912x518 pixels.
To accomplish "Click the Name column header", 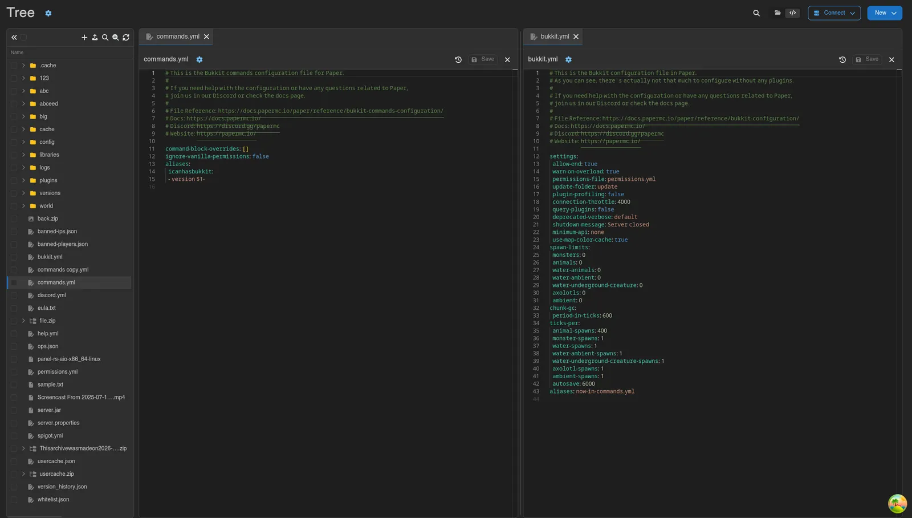I will 17,52.
